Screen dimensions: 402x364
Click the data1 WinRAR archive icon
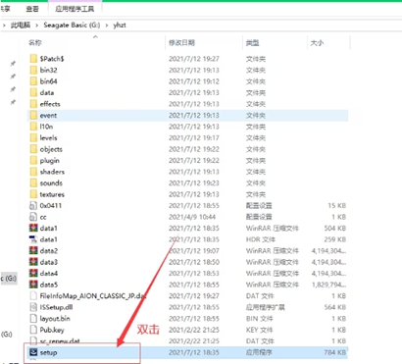(33, 228)
